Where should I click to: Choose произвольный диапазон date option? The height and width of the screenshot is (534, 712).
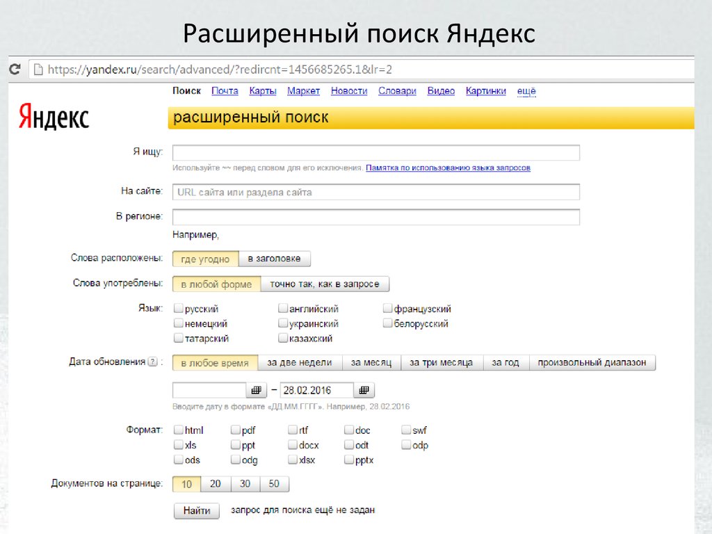coord(592,362)
